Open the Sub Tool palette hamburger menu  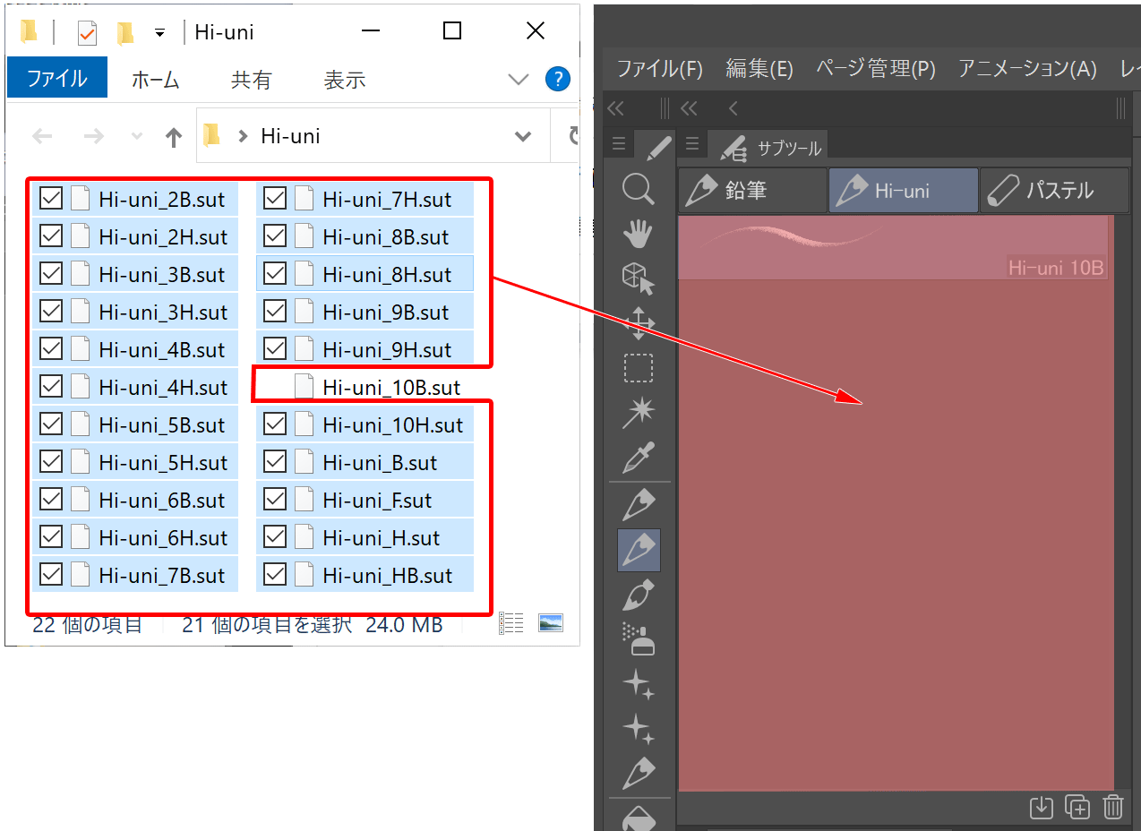coord(692,144)
